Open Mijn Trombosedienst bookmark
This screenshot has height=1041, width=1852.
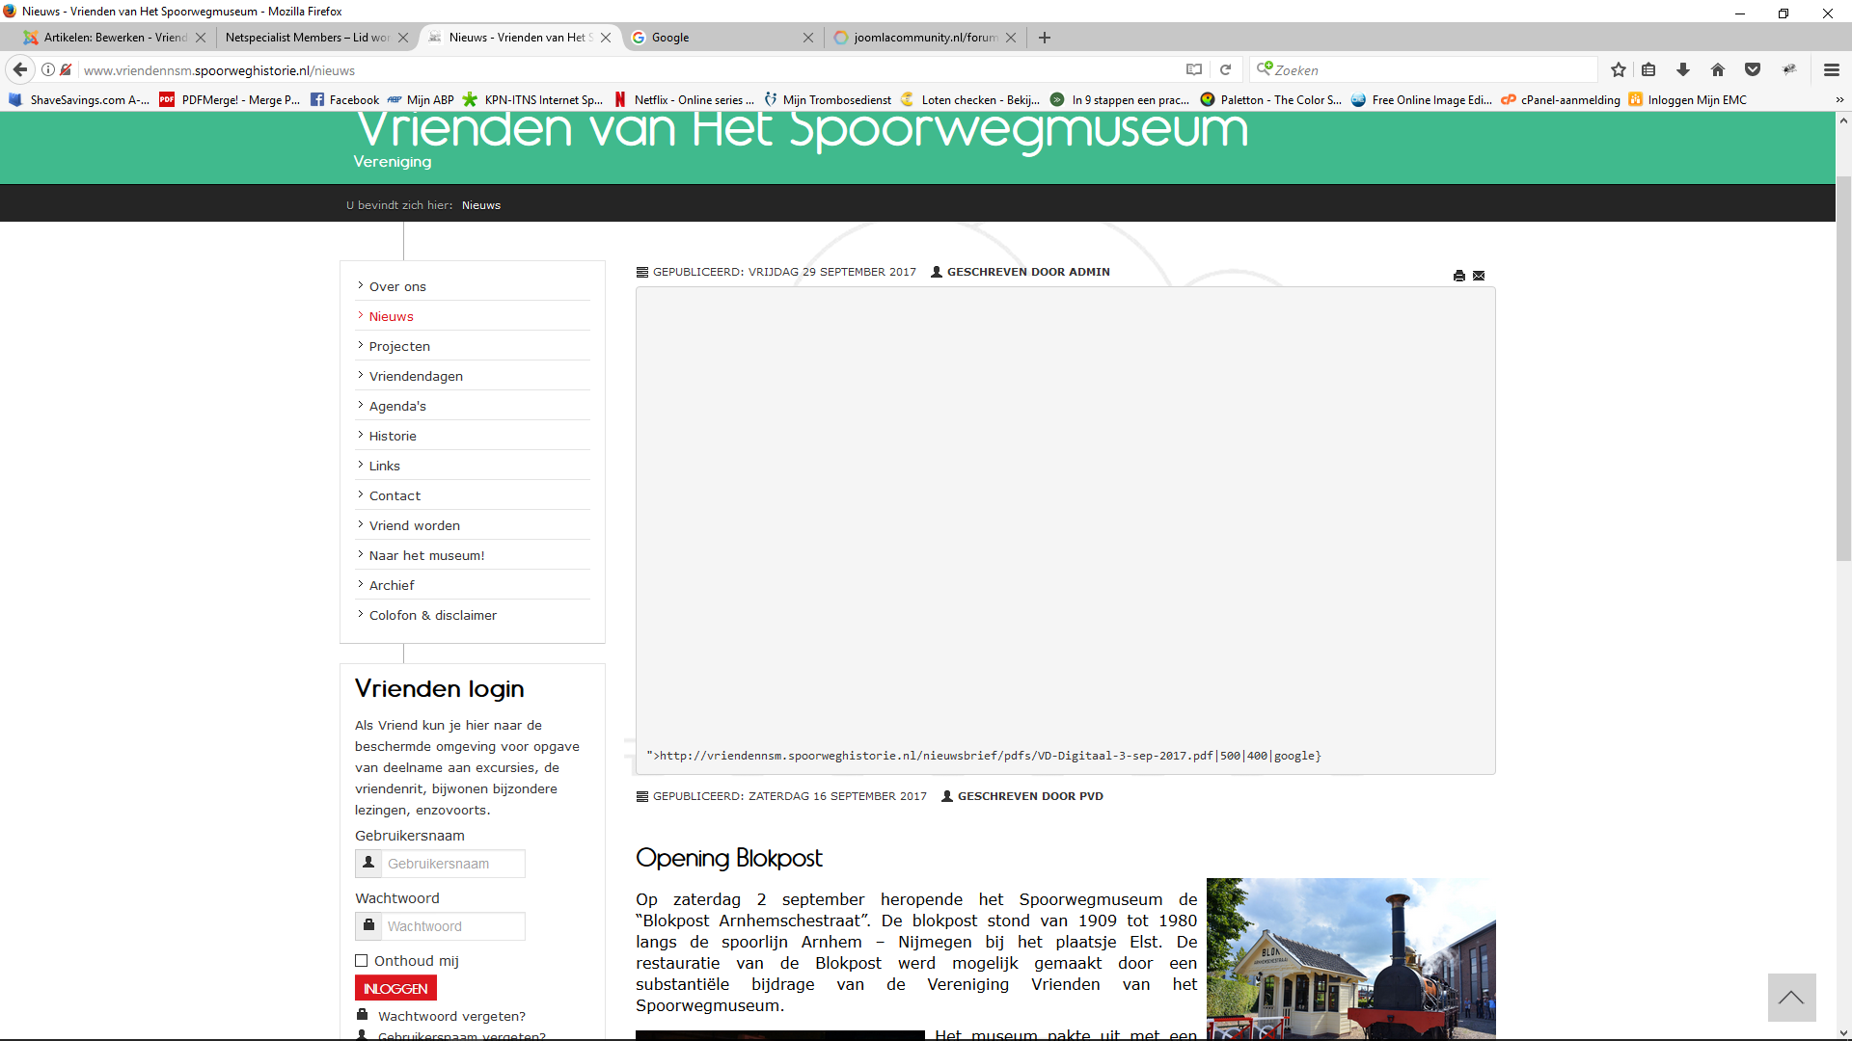(x=828, y=99)
